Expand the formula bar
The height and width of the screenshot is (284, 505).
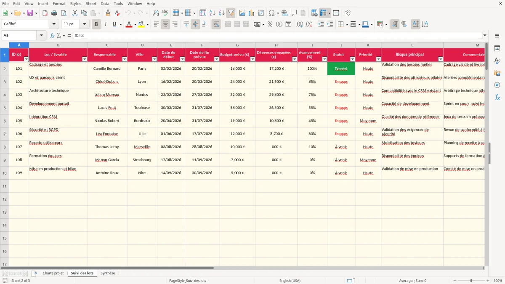(x=485, y=35)
